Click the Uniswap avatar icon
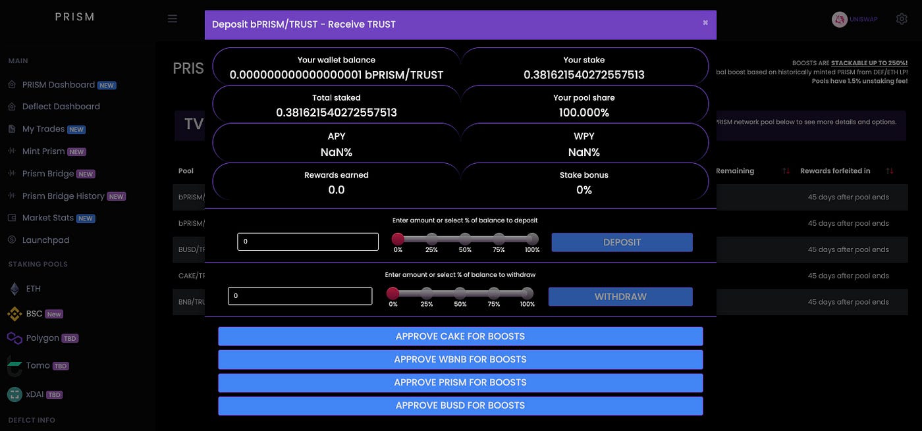 [x=839, y=20]
